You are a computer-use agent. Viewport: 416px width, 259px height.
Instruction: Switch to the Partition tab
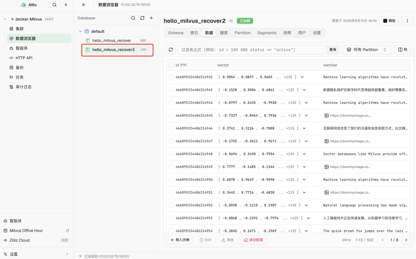[243, 33]
